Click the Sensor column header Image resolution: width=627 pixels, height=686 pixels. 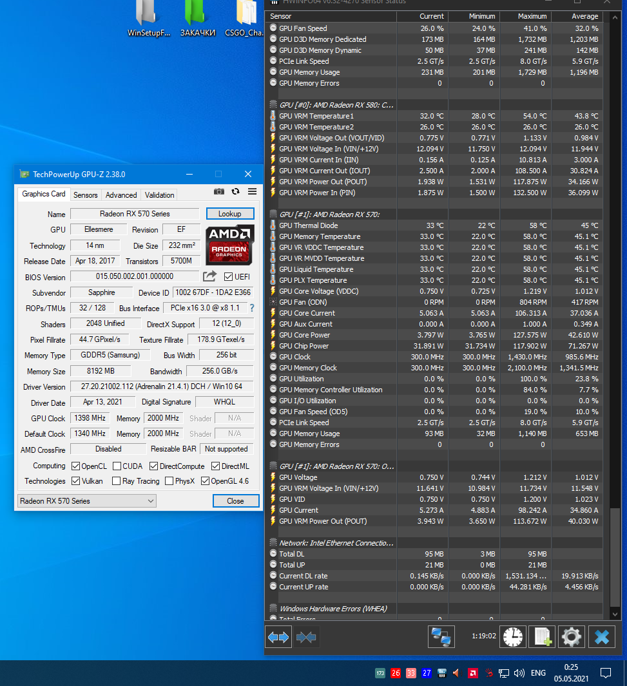click(x=331, y=16)
